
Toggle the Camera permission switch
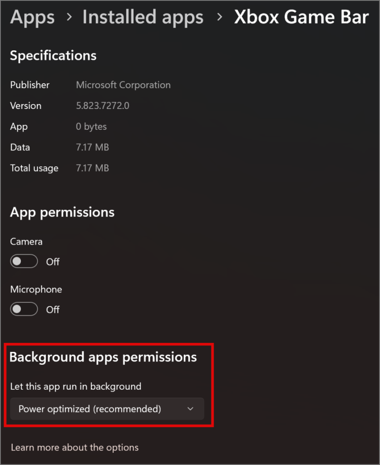(x=24, y=262)
